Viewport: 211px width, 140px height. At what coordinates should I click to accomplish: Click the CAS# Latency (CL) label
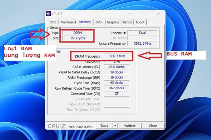tap(86, 67)
